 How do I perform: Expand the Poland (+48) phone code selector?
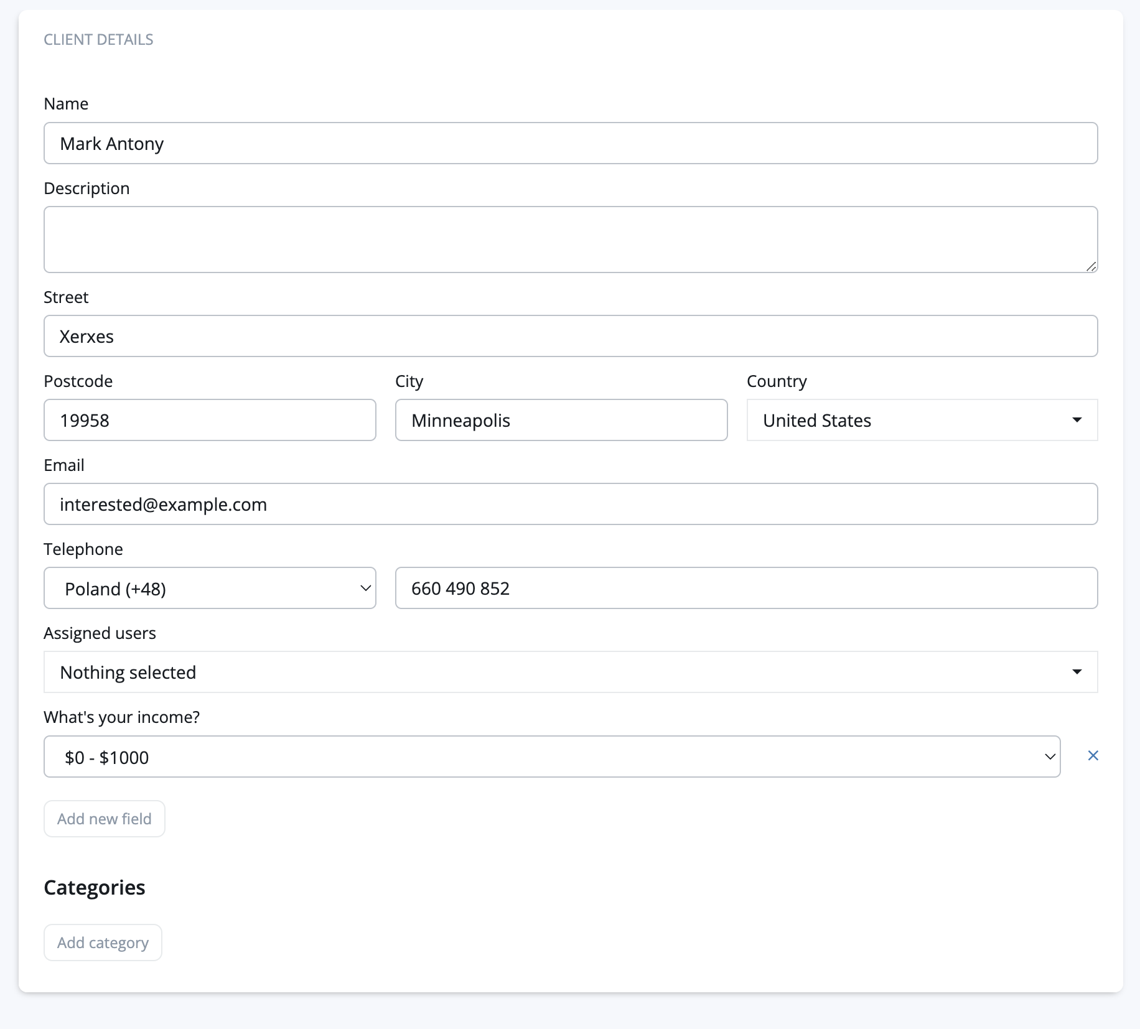click(x=210, y=589)
